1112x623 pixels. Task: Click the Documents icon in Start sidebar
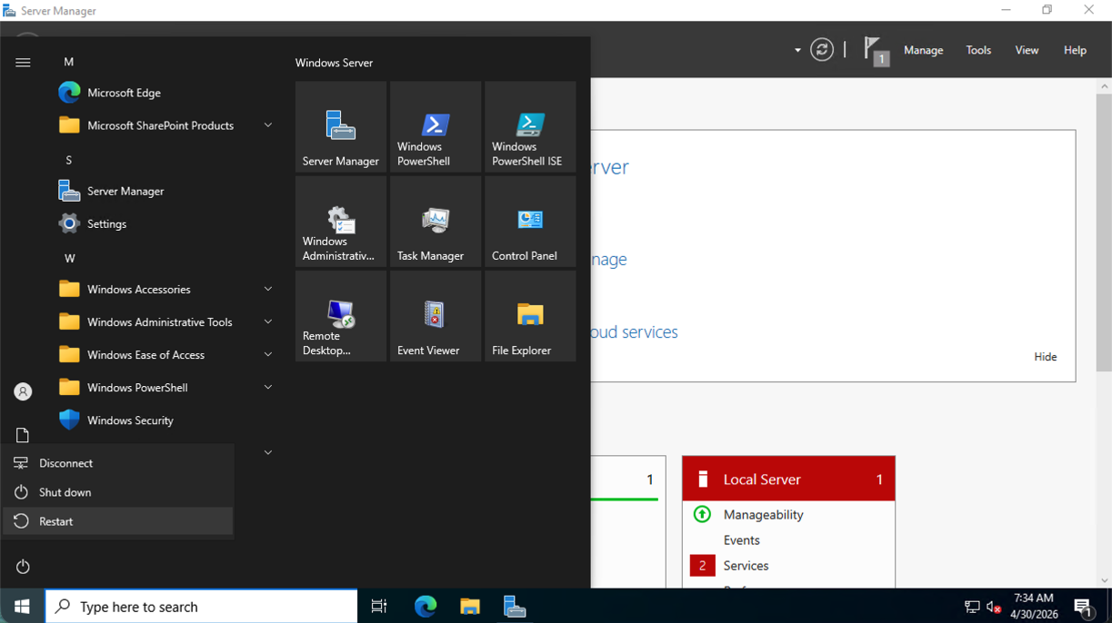[x=23, y=435]
